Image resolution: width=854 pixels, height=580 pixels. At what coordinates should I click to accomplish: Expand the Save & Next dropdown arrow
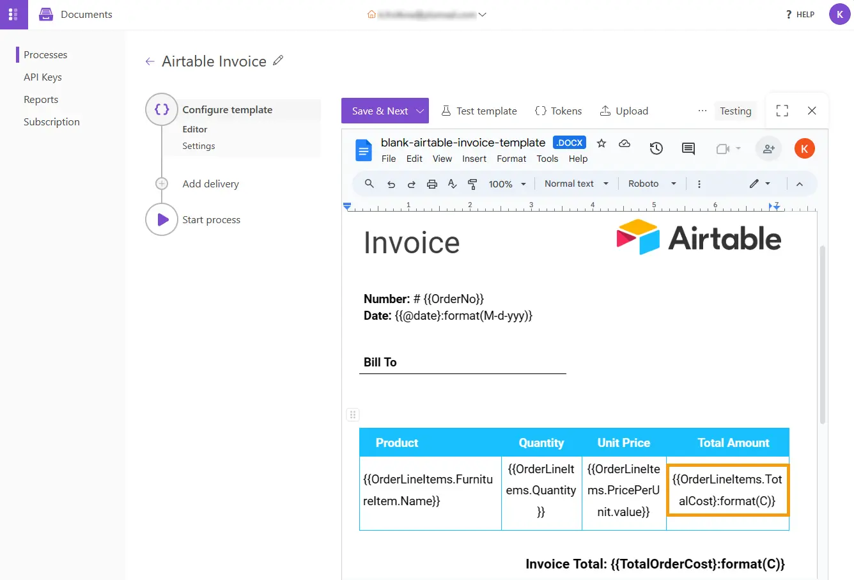pyautogui.click(x=420, y=111)
